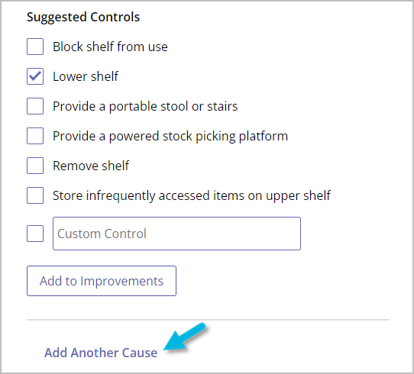
Task: Open the Add Another Cause link
Action: click(101, 353)
